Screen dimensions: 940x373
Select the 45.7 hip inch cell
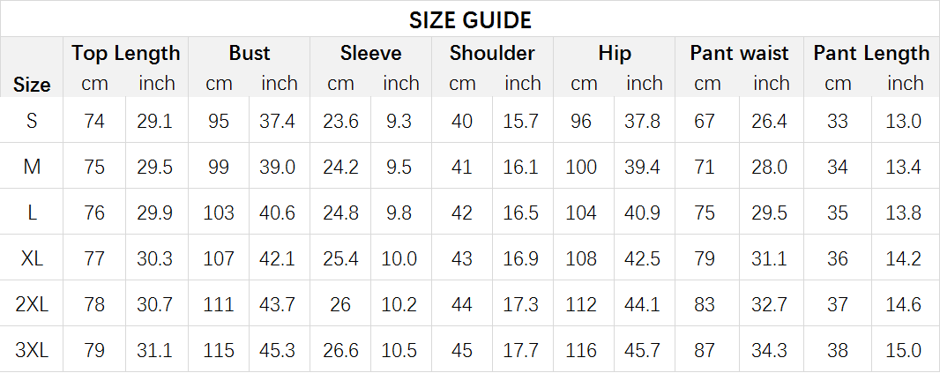click(x=643, y=349)
